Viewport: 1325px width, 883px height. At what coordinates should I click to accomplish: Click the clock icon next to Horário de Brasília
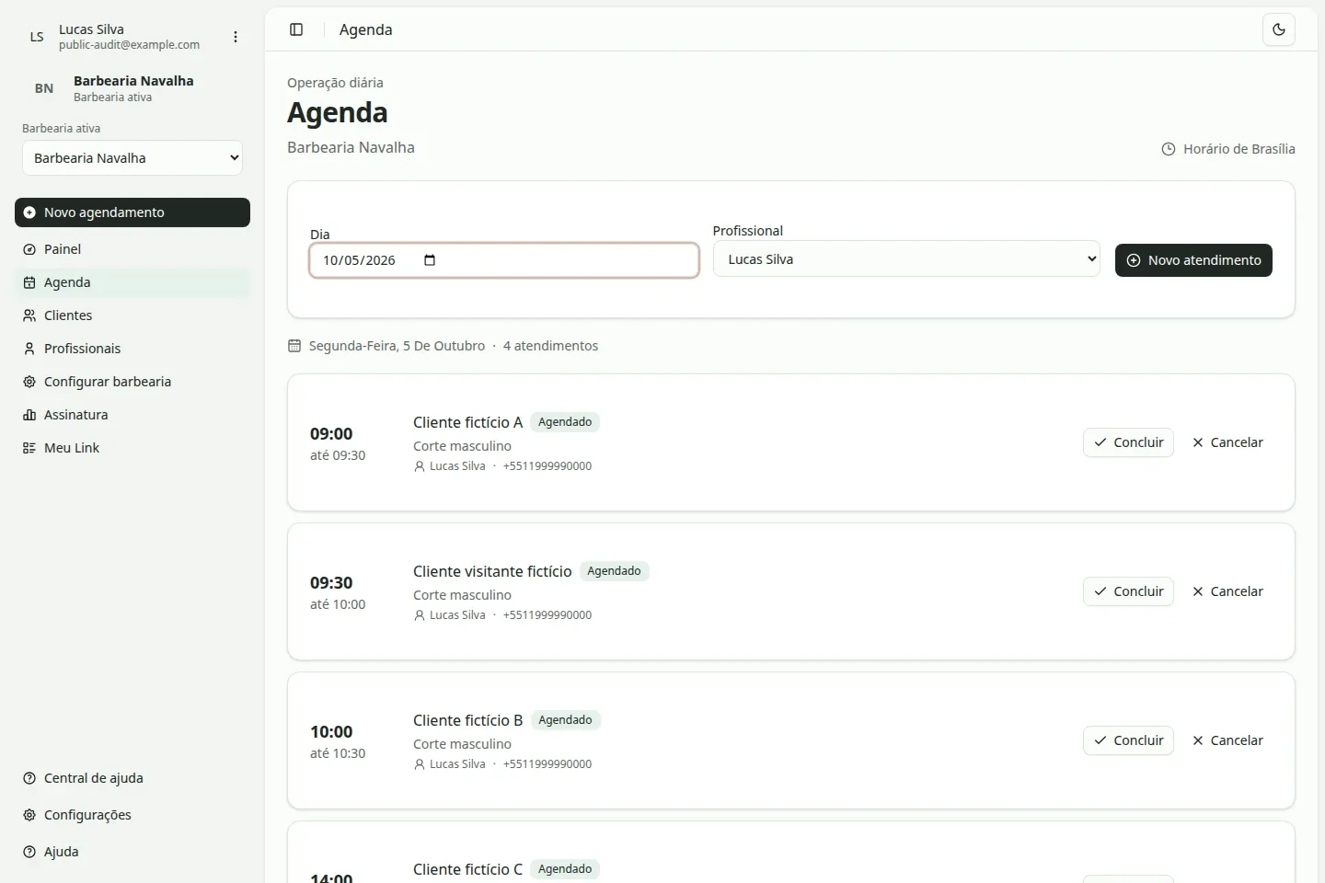(1169, 149)
